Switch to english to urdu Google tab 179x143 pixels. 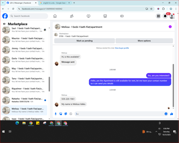[x=55, y=3]
